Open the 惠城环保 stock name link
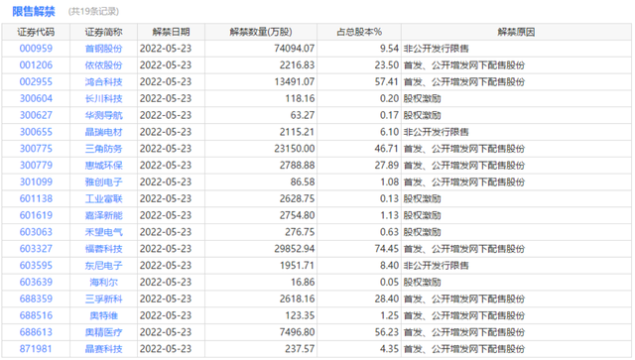Viewport: 635px width, 360px height. (103, 166)
